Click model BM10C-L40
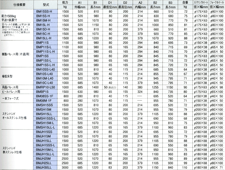This screenshot has width=225, height=170. click(x=46, y=83)
